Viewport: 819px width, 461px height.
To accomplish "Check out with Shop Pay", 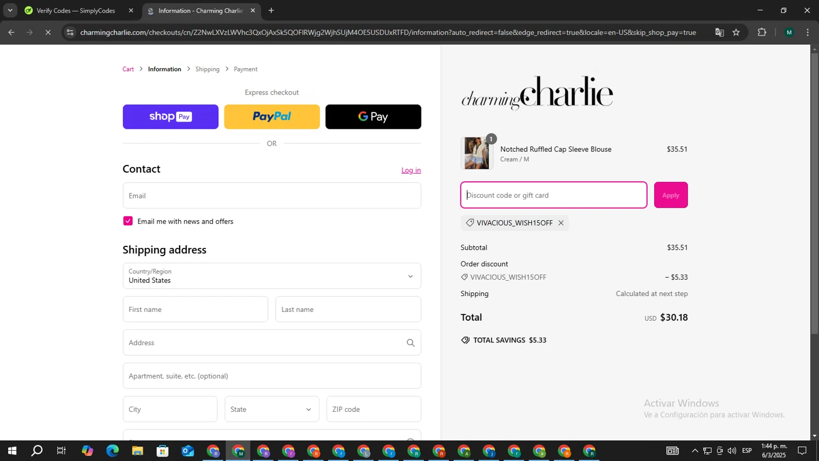I will coord(170,117).
